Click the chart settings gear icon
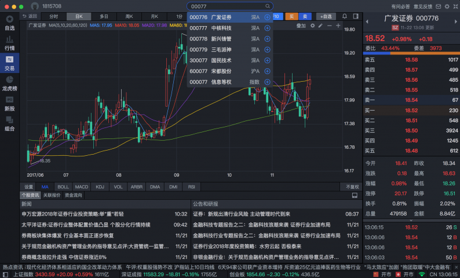 coord(313,25)
